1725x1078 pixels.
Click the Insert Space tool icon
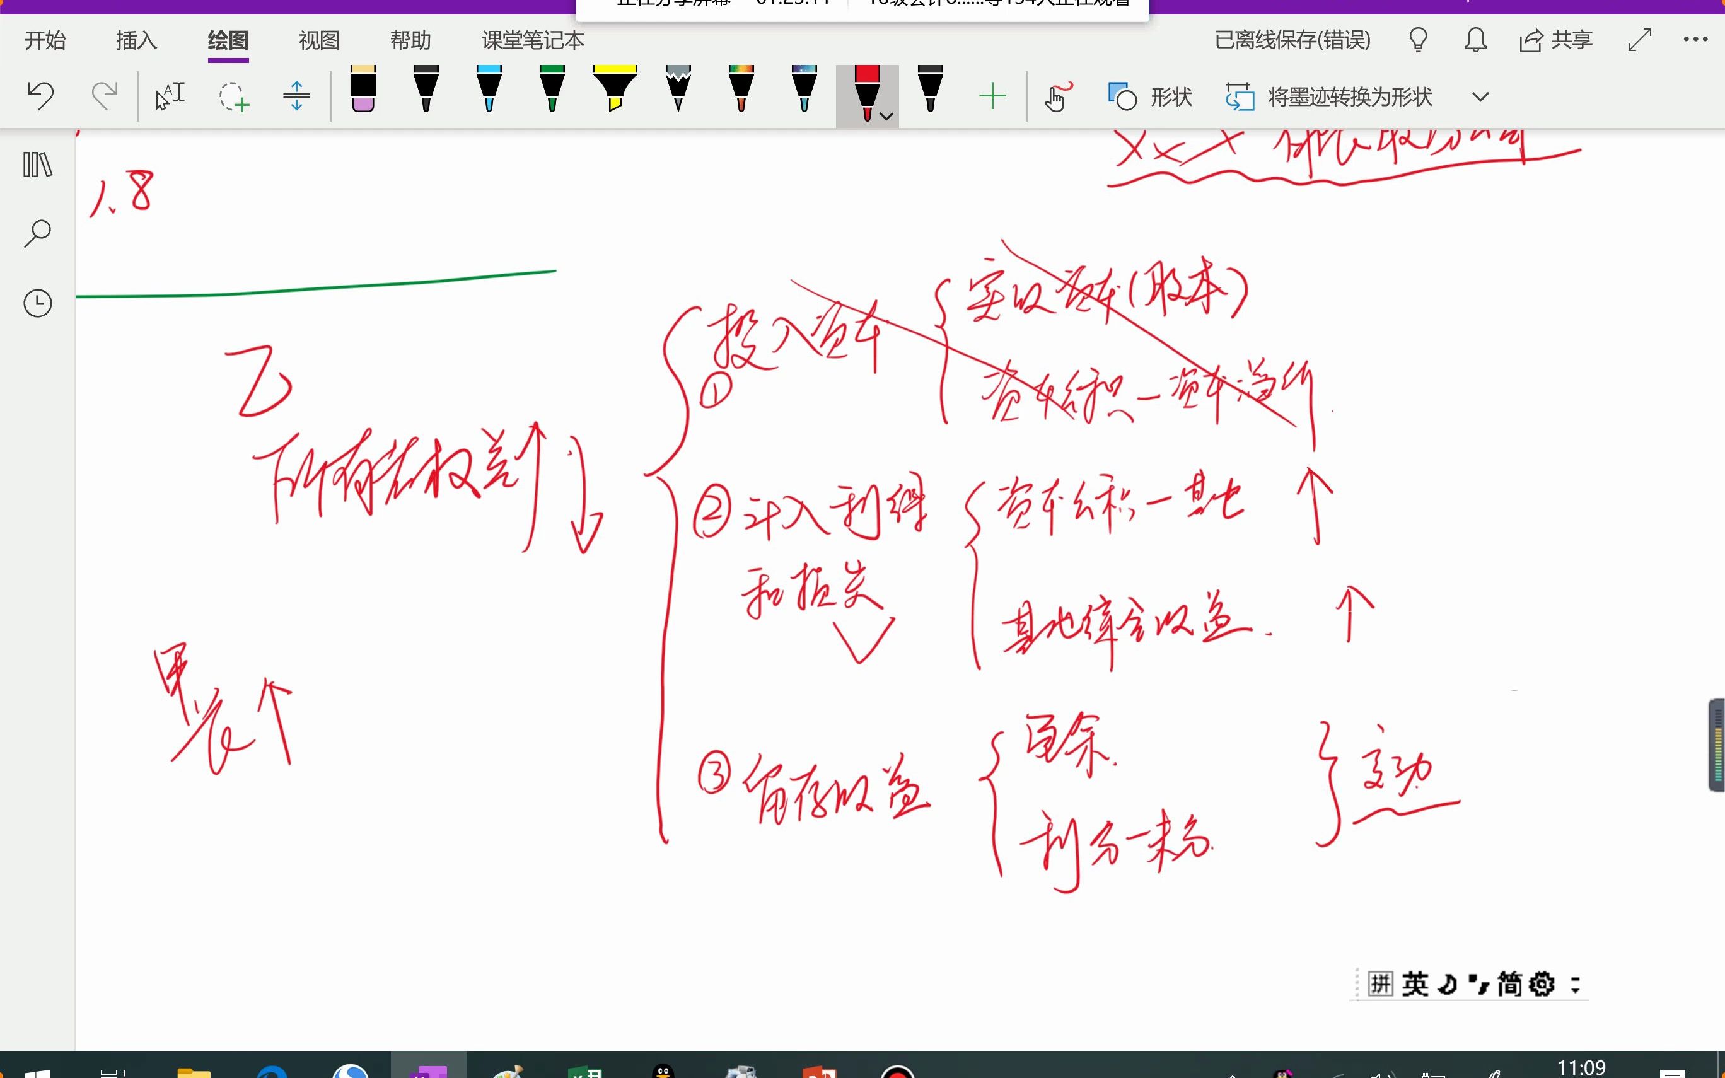(296, 96)
